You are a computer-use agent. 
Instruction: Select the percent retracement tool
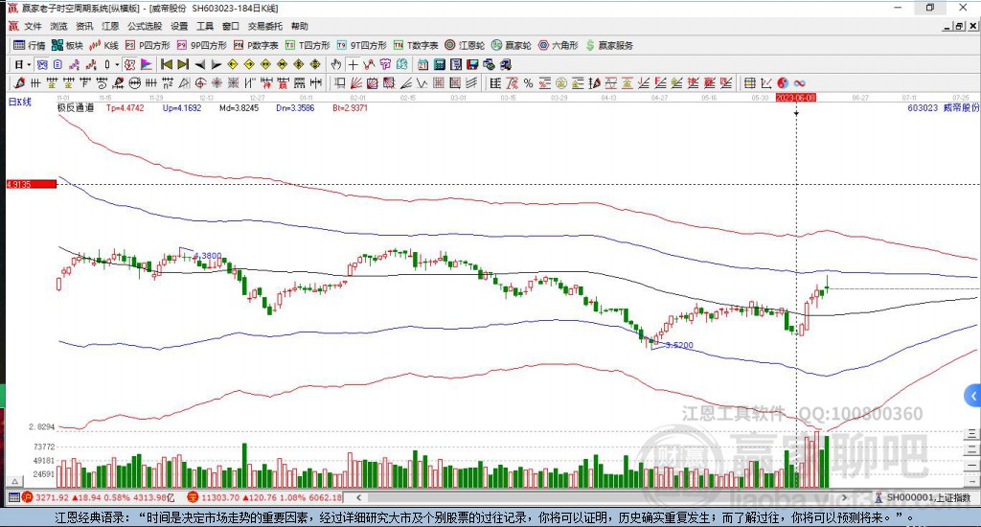[x=528, y=82]
